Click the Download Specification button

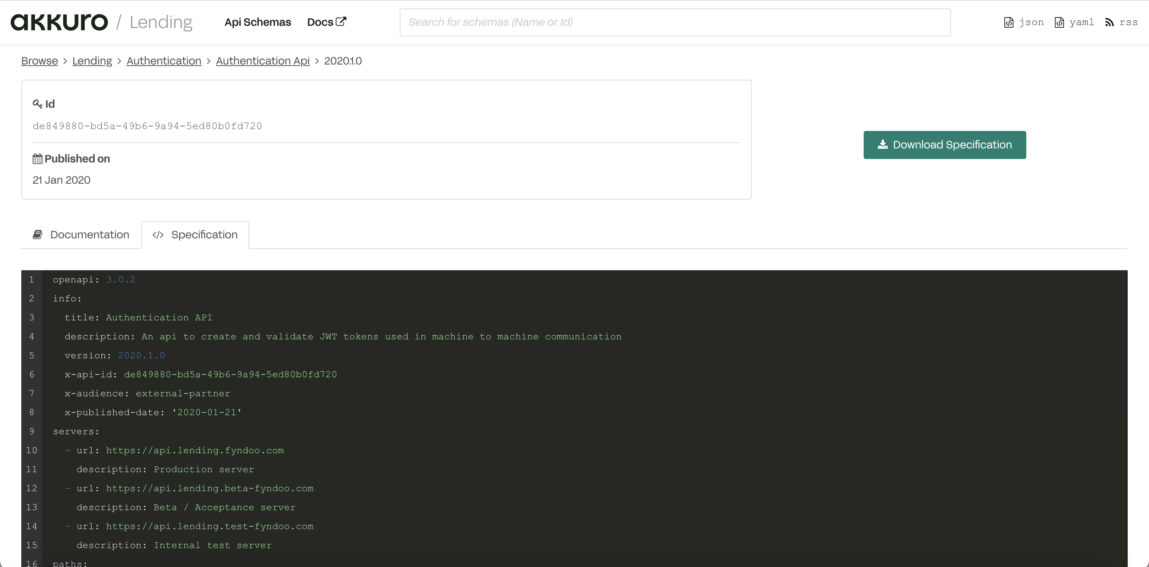point(945,144)
